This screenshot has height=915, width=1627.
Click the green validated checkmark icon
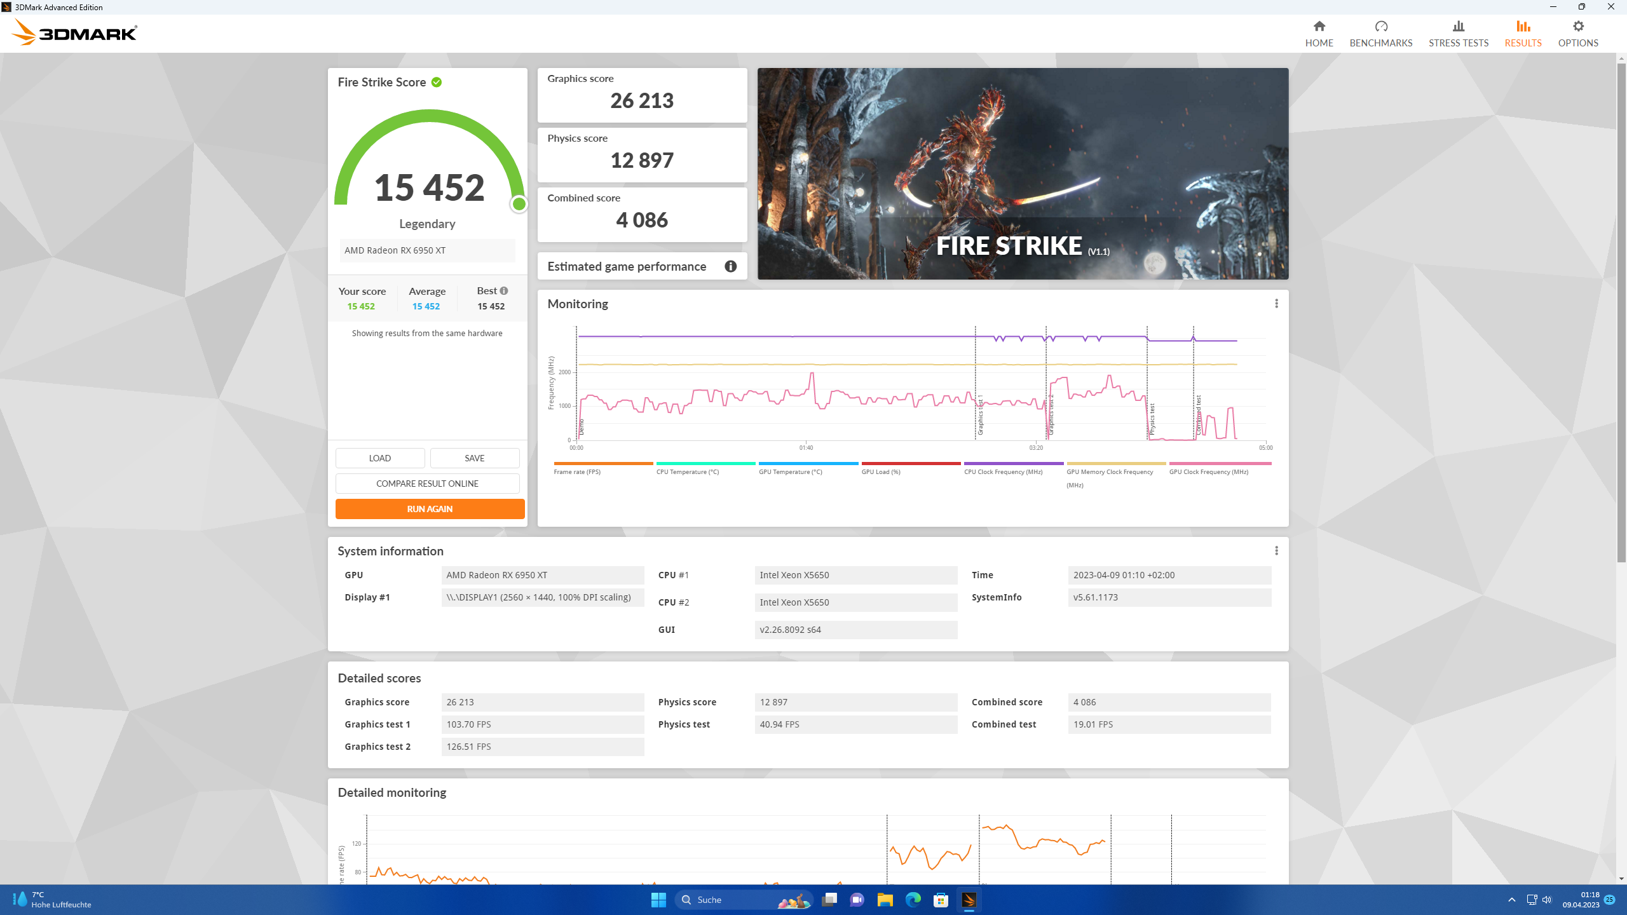(x=437, y=82)
